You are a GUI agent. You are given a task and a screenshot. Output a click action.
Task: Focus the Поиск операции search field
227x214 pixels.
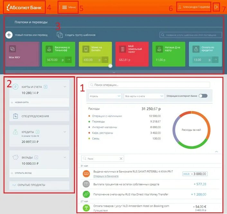click(x=149, y=85)
